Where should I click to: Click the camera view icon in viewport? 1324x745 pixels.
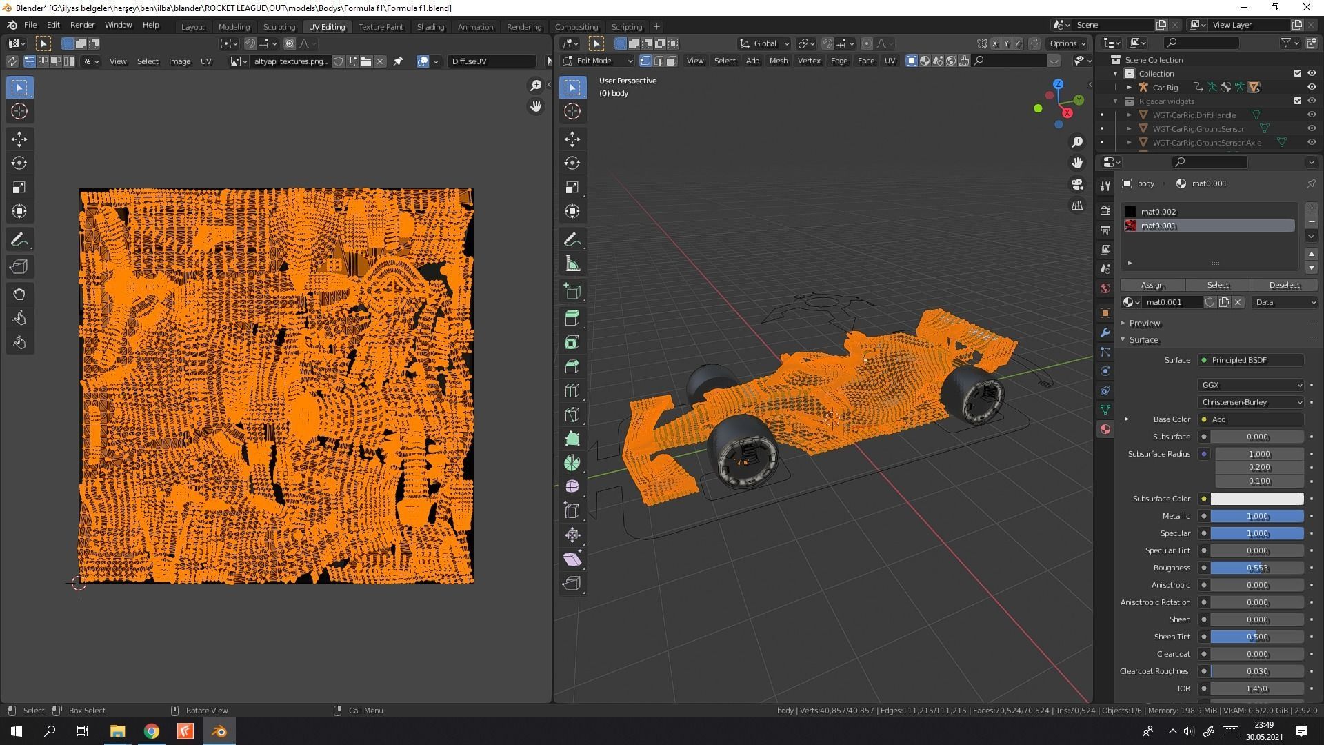[1077, 184]
